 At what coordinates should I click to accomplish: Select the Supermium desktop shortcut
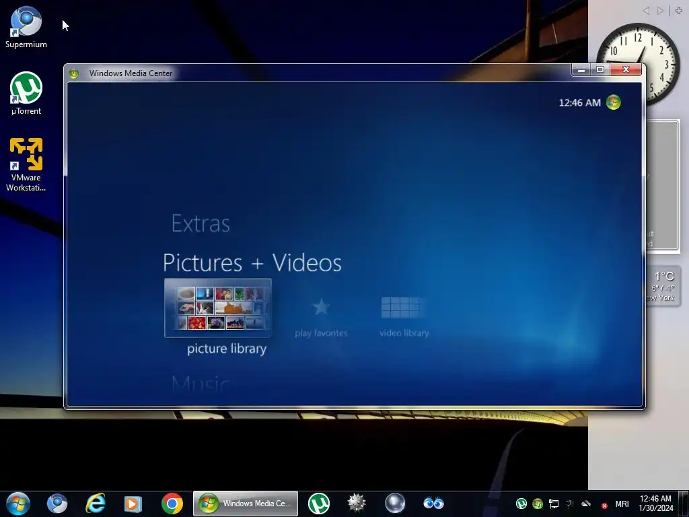click(26, 27)
